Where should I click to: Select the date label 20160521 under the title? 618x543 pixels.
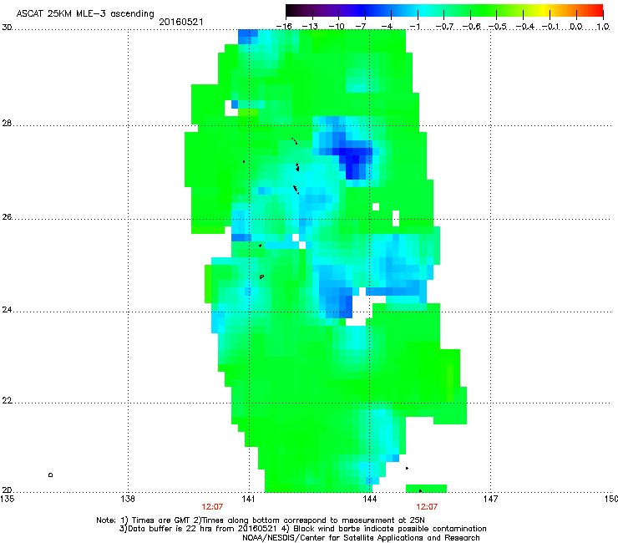tap(181, 22)
